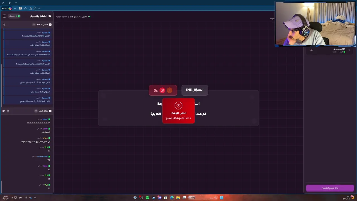Switch the ENG input language indicator
Screen dimensions: 357x201
click(x=21, y=198)
